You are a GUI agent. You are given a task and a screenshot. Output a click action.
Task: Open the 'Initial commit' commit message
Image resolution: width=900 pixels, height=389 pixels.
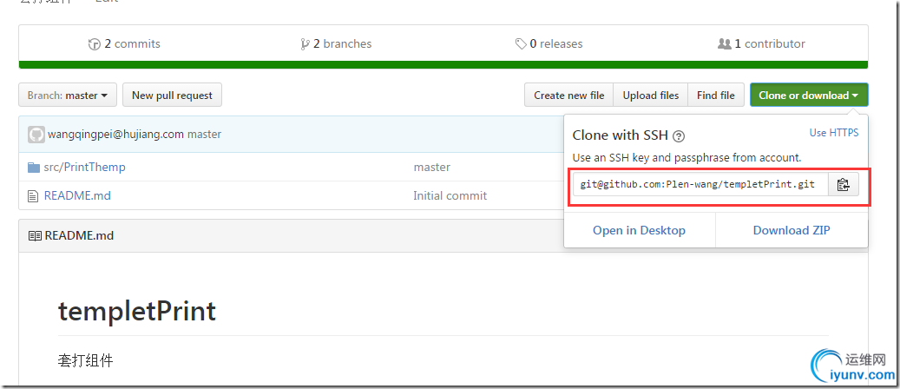450,196
